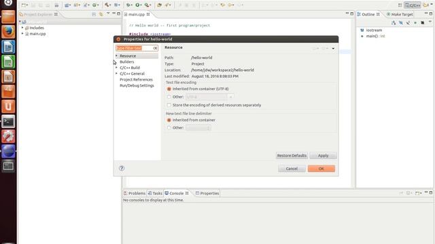Select Project References in properties tree
Viewport: 435px width, 244px height.
pos(136,80)
